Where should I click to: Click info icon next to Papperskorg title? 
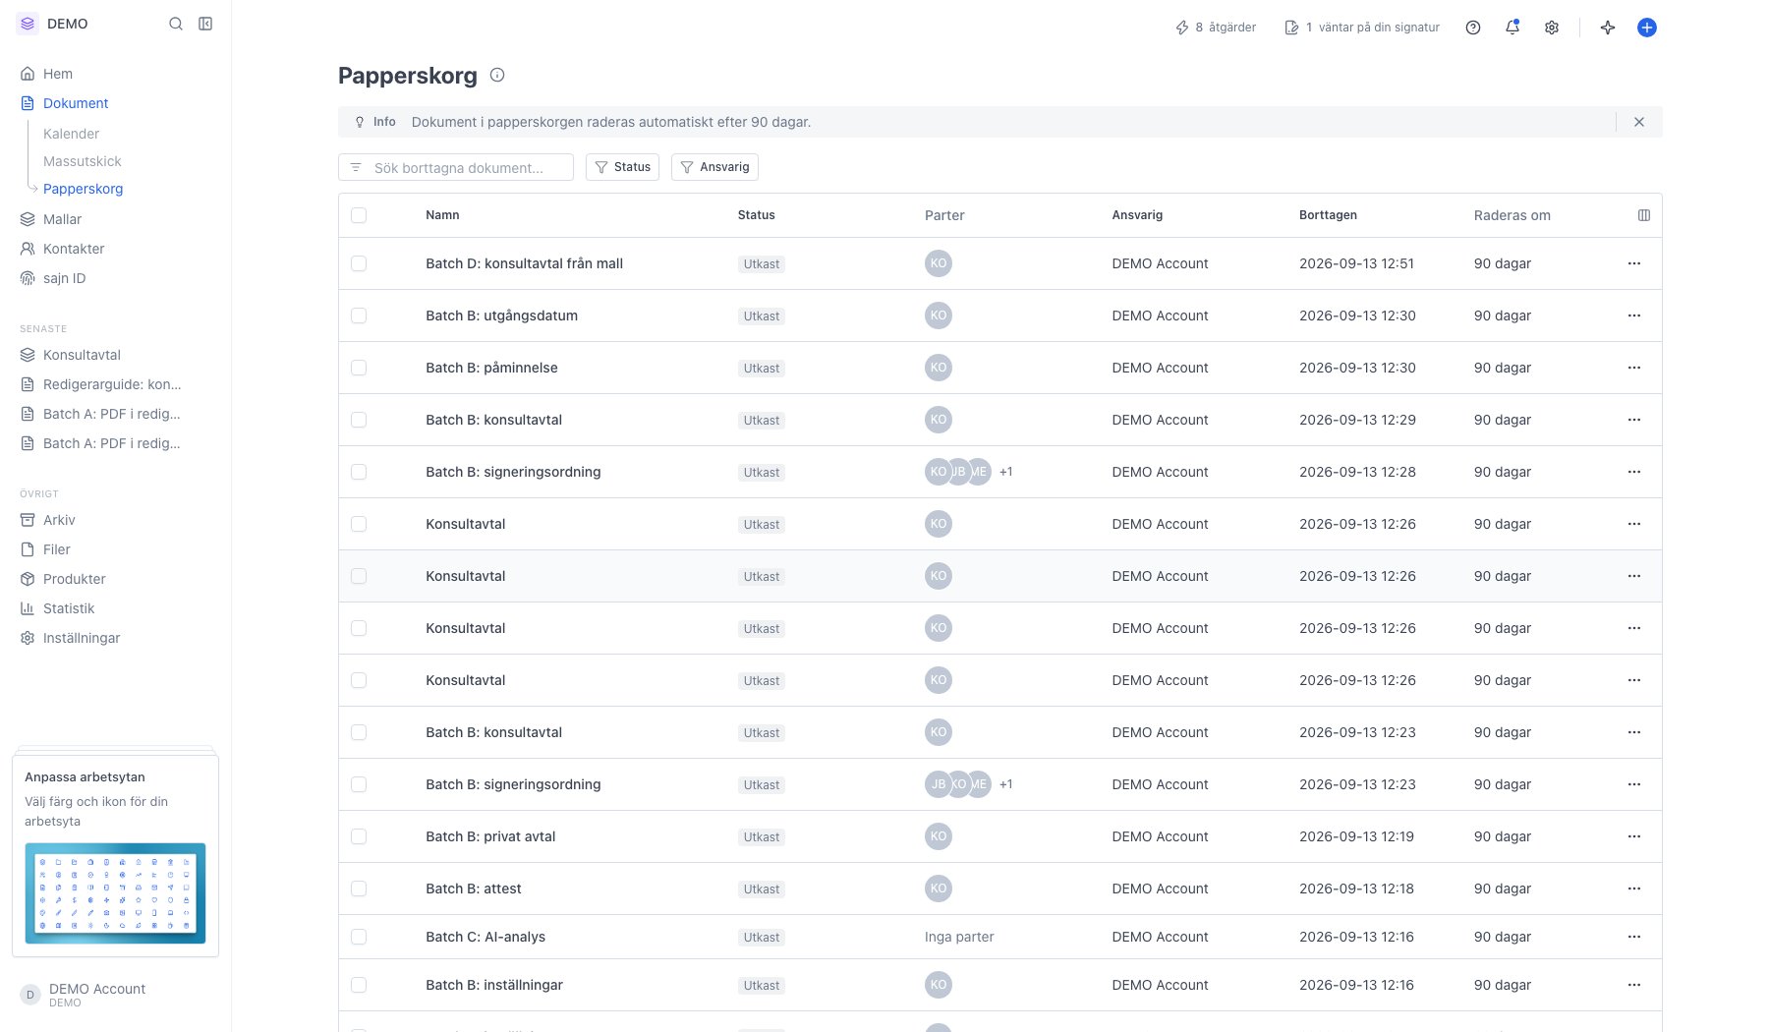tap(497, 75)
